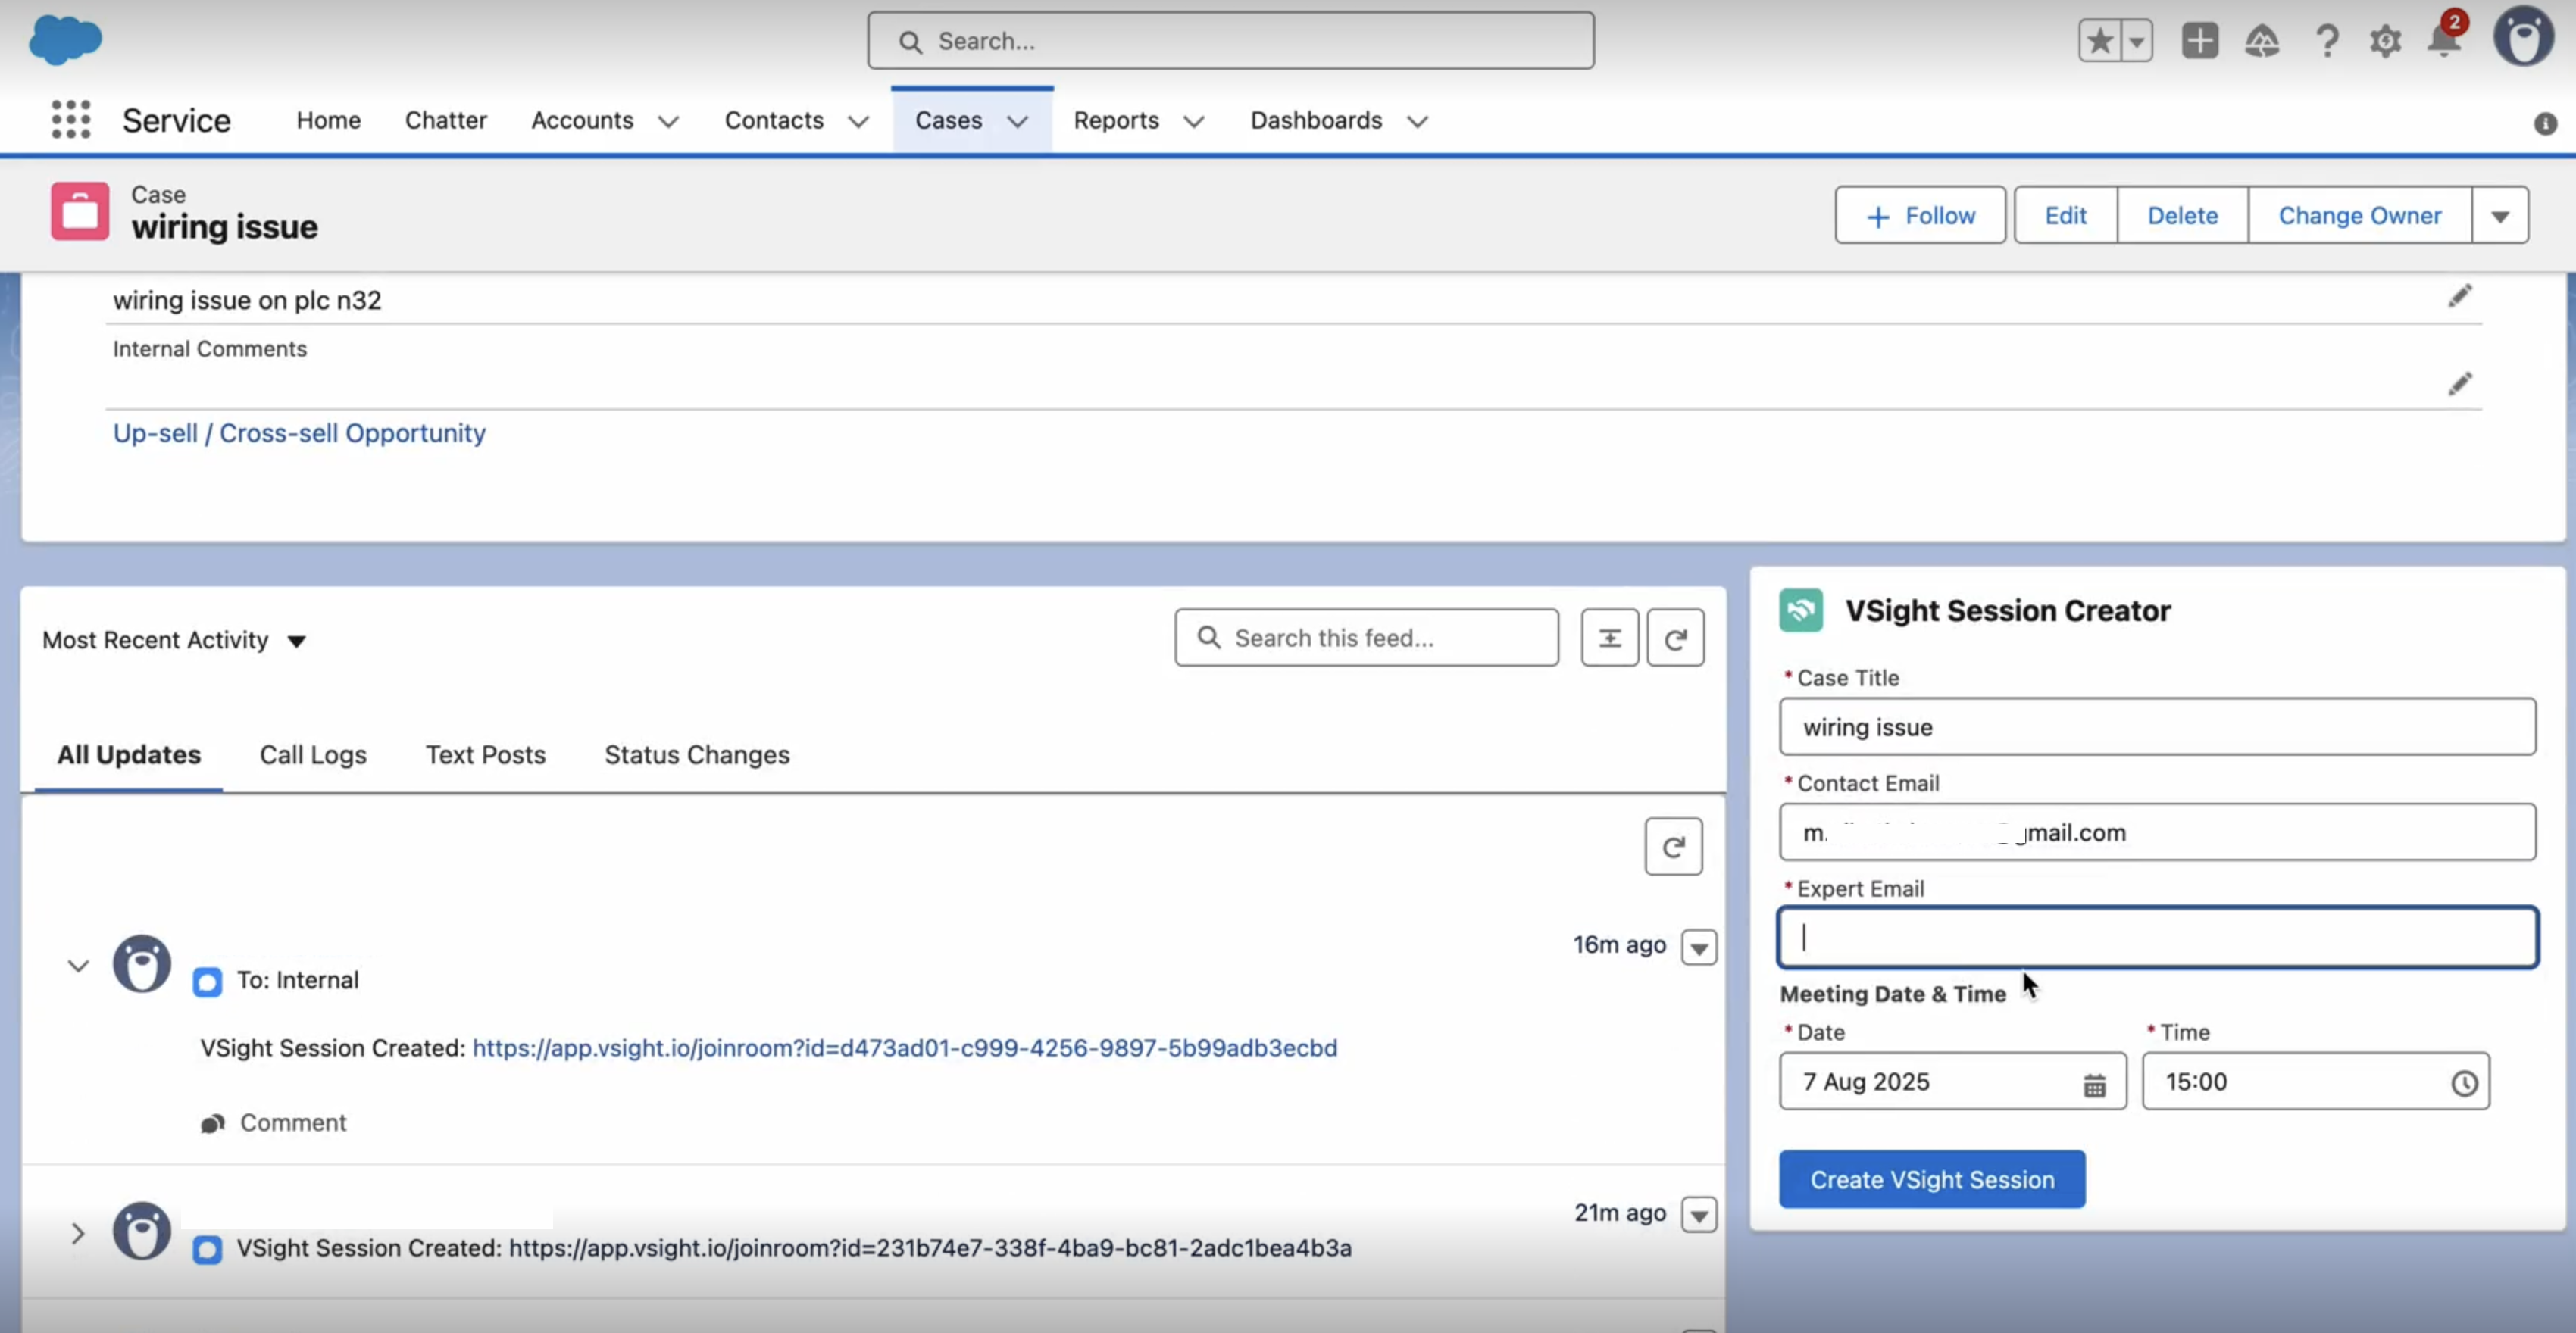Open the Dashboards tab
2576x1333 pixels.
(1316, 120)
